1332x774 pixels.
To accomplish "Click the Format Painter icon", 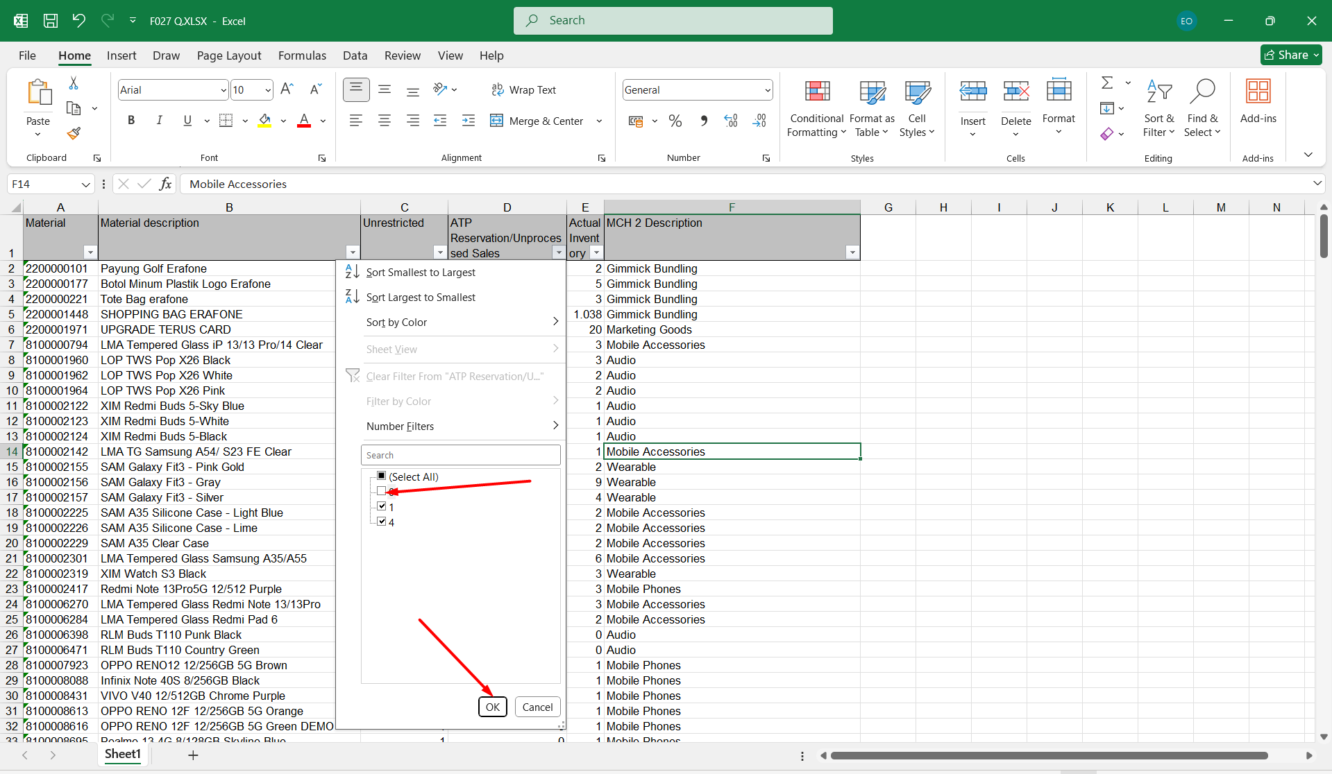I will point(74,133).
